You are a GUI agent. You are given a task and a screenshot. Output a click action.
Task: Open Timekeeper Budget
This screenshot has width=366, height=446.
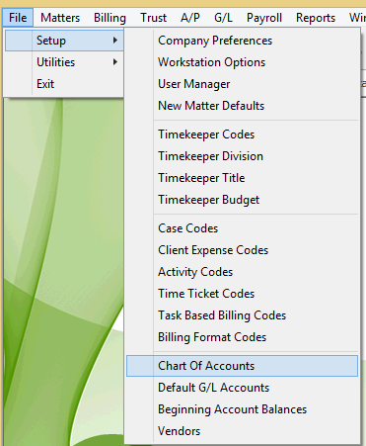[x=242, y=200]
